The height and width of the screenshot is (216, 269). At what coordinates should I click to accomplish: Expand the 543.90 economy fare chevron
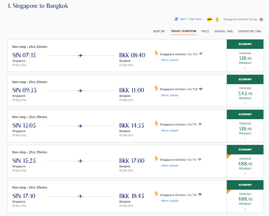pos(245,103)
